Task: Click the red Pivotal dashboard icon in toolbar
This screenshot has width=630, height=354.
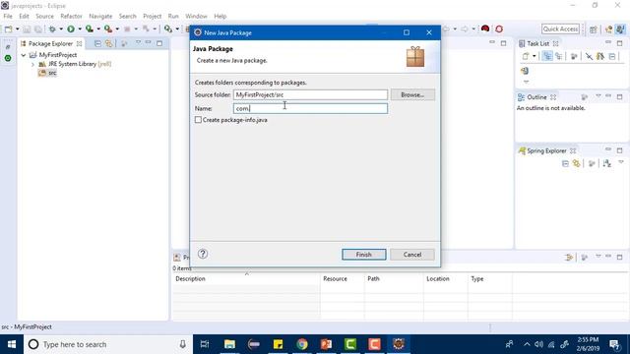Action: click(x=485, y=29)
